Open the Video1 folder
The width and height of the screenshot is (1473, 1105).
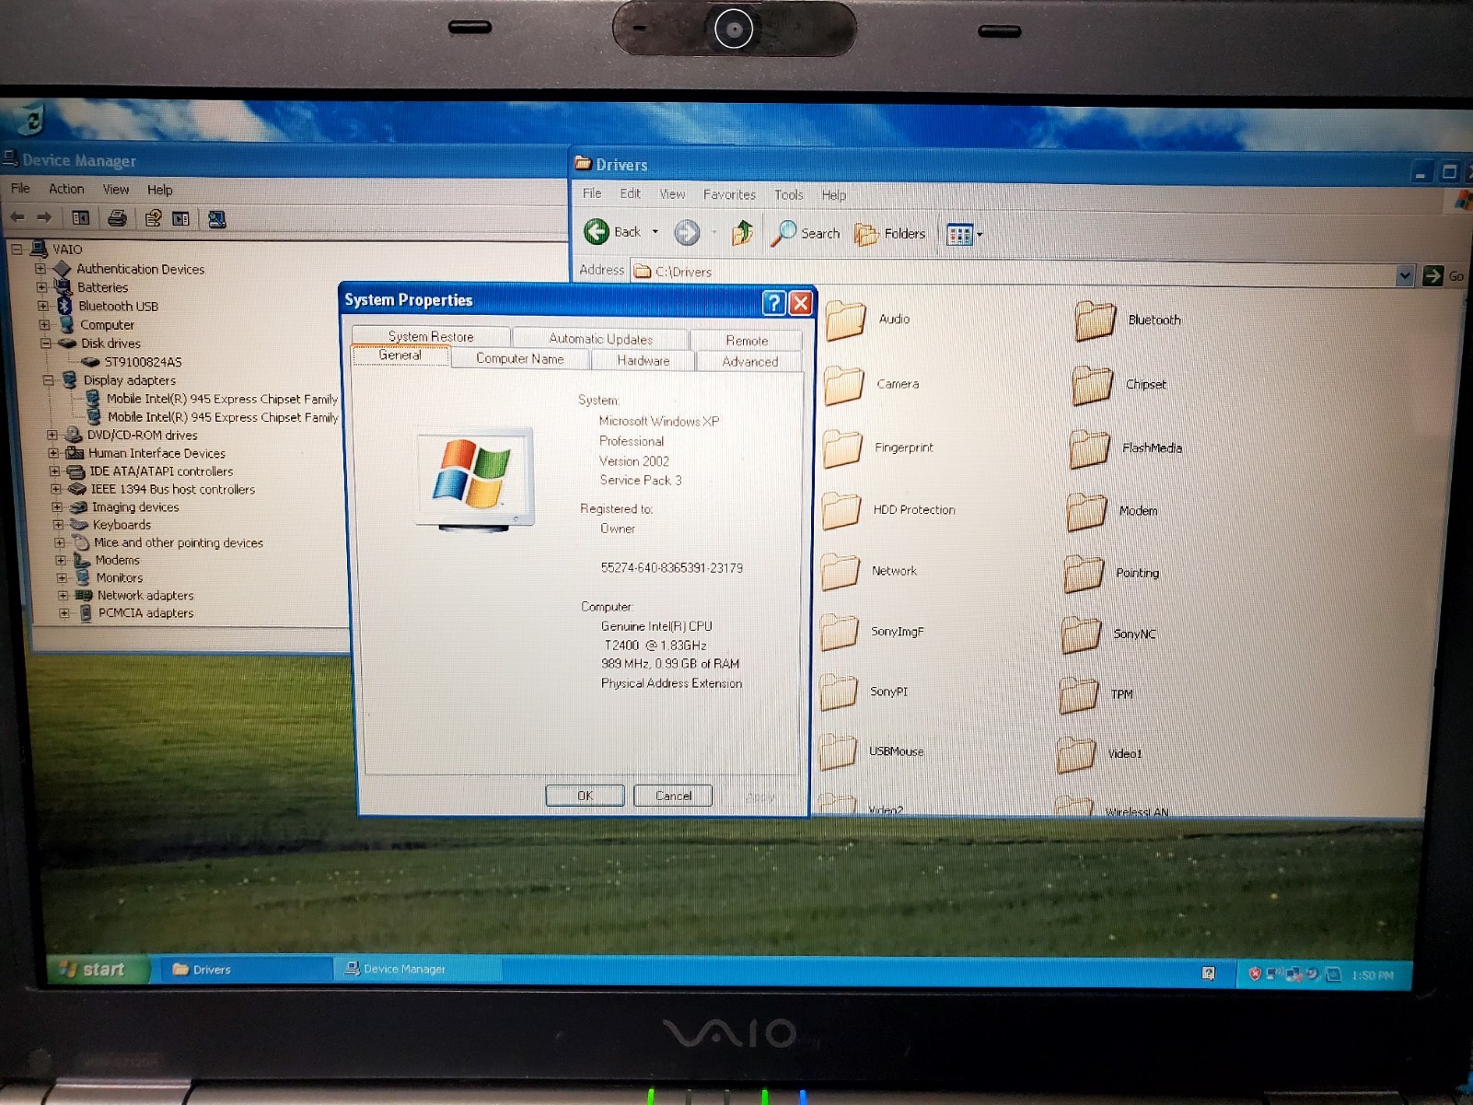pyautogui.click(x=1100, y=754)
